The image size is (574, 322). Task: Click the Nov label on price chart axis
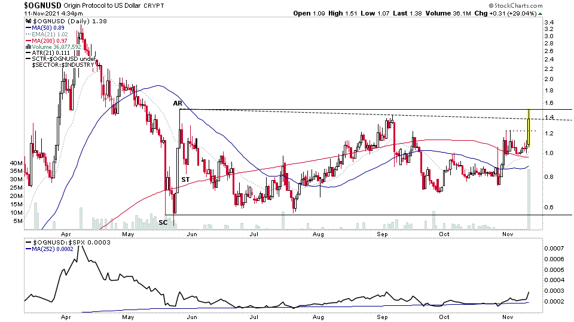508,234
